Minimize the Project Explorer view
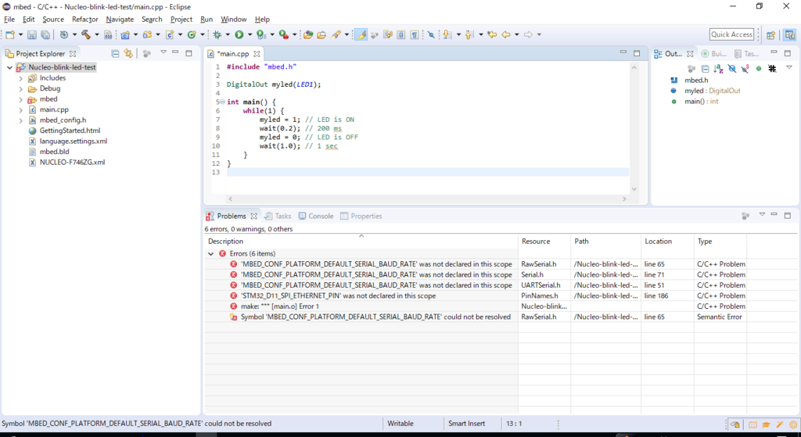Screen dimensions: 801x437 (175, 52)
